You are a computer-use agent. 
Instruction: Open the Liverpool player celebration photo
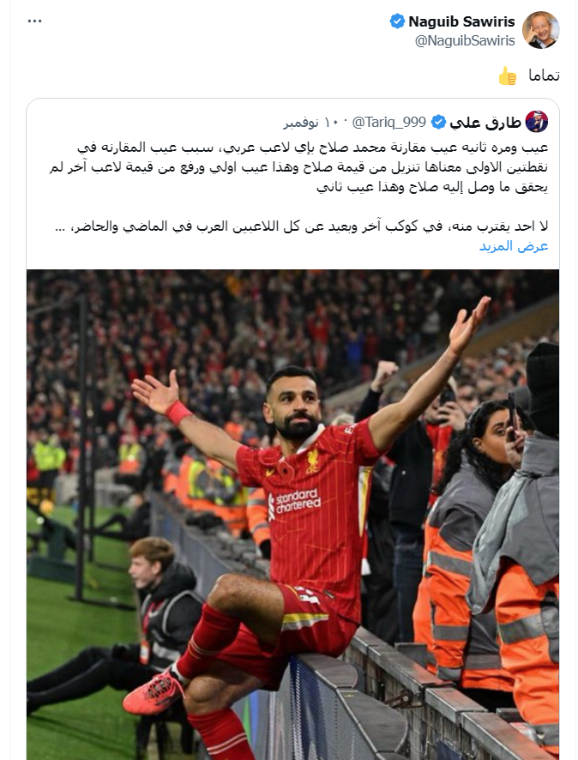point(292,515)
